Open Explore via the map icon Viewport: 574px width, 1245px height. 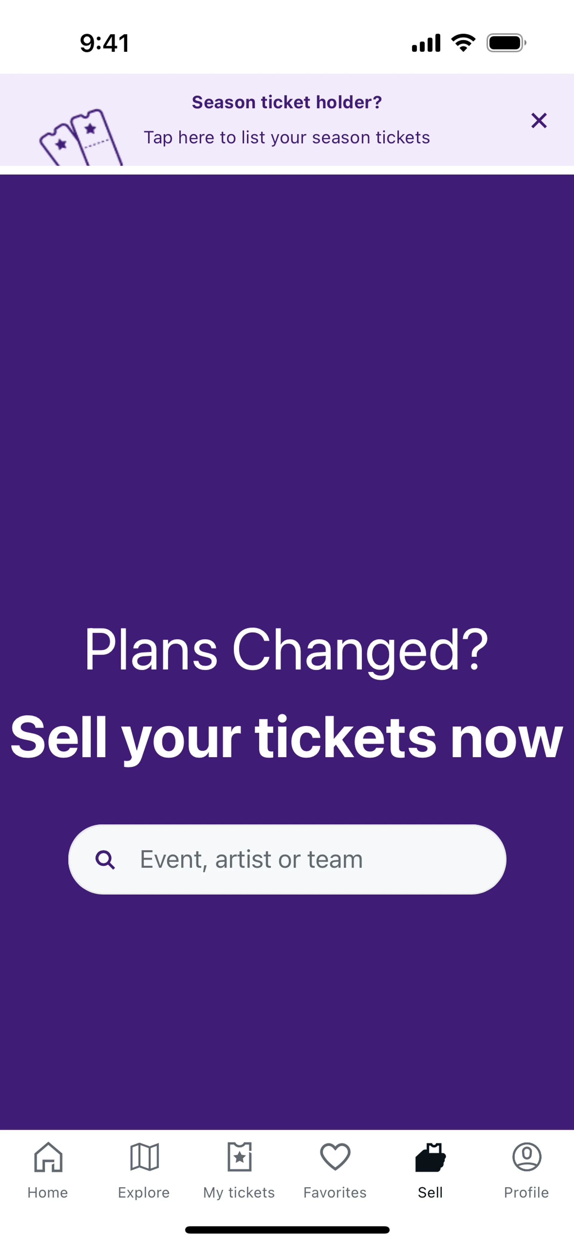144,1157
